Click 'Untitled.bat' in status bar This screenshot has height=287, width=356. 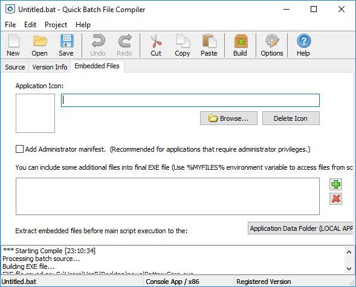[19, 282]
